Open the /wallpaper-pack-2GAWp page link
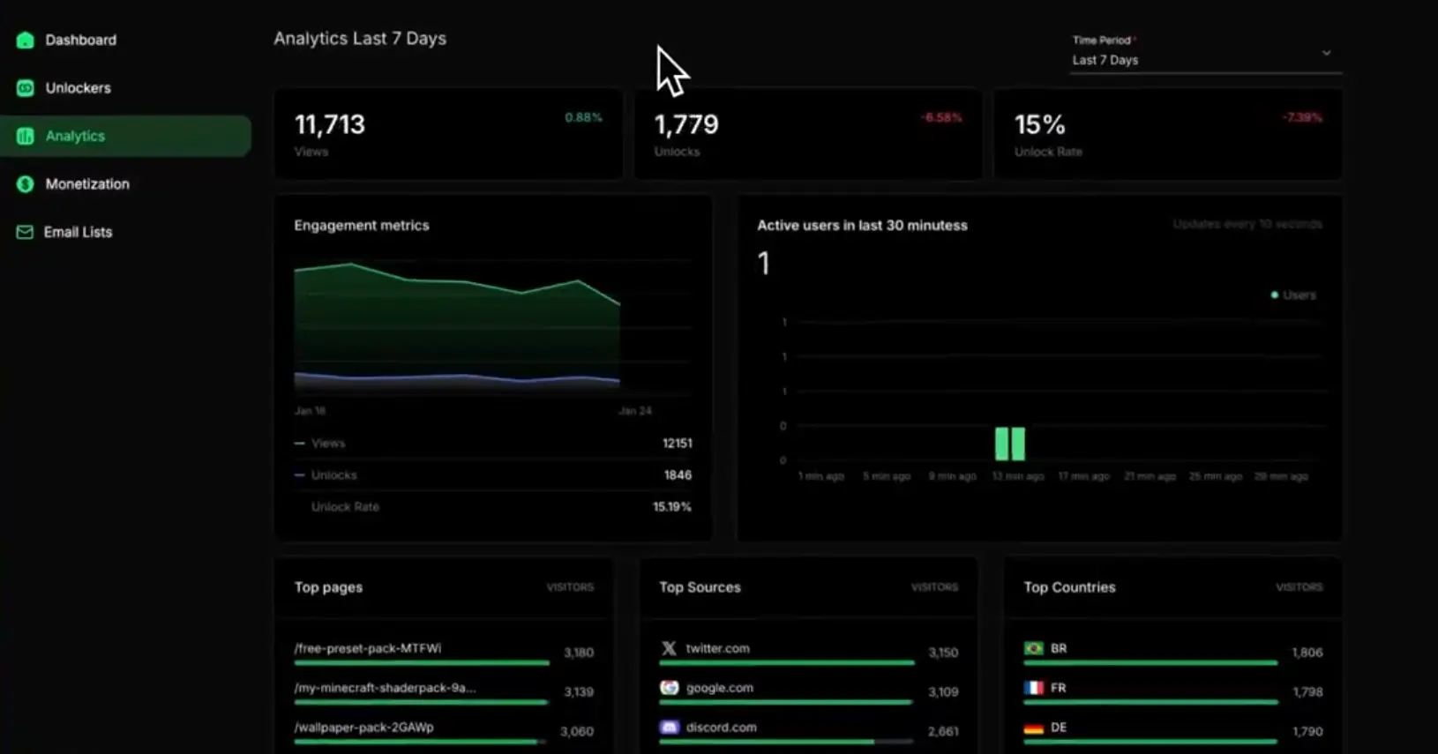The width and height of the screenshot is (1438, 754). 363,728
